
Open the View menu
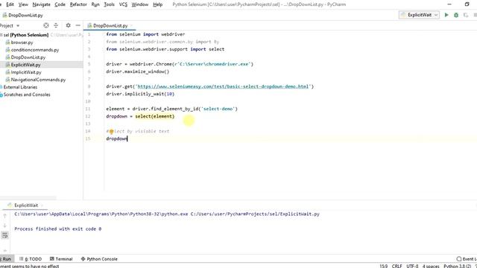(23, 4)
